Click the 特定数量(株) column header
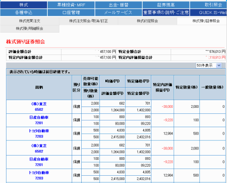The height and width of the screenshot is (183, 227). click(187, 87)
